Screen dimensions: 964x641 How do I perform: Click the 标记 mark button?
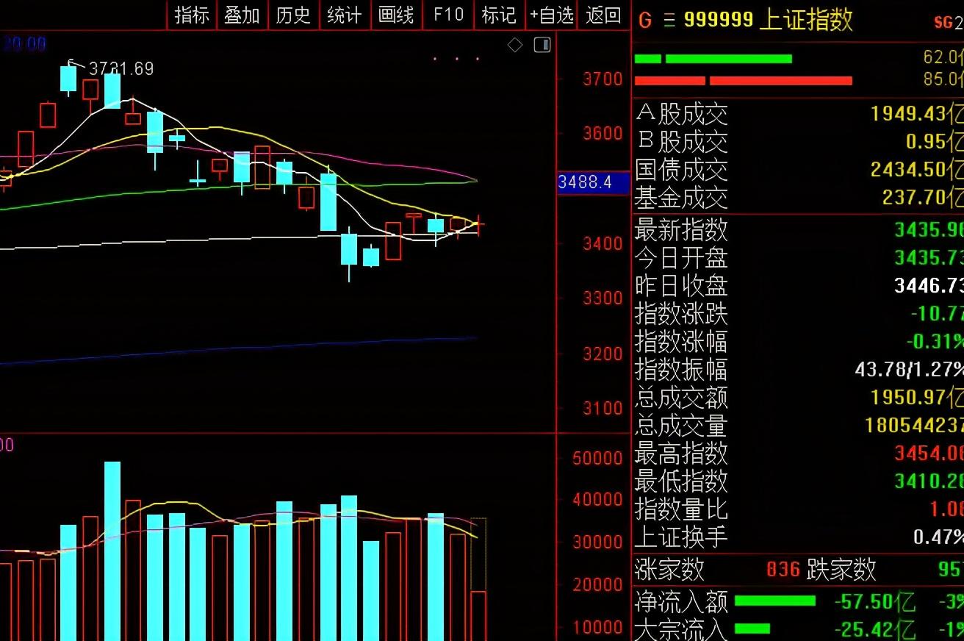[499, 15]
